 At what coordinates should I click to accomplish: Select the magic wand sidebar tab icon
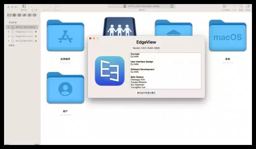pyautogui.click(x=24, y=15)
